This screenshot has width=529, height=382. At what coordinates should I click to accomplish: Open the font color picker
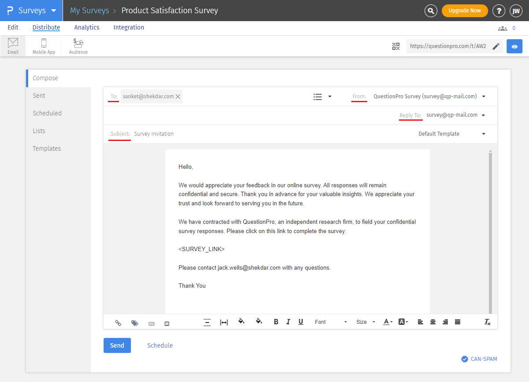pos(387,322)
